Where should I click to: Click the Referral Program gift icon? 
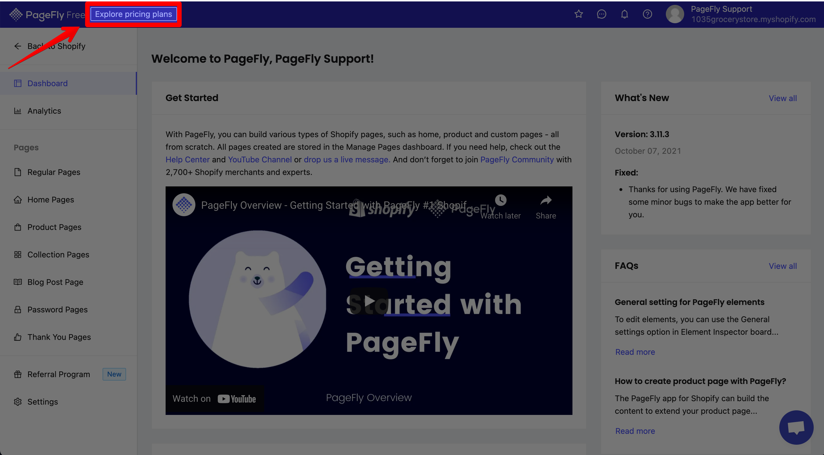[17, 374]
